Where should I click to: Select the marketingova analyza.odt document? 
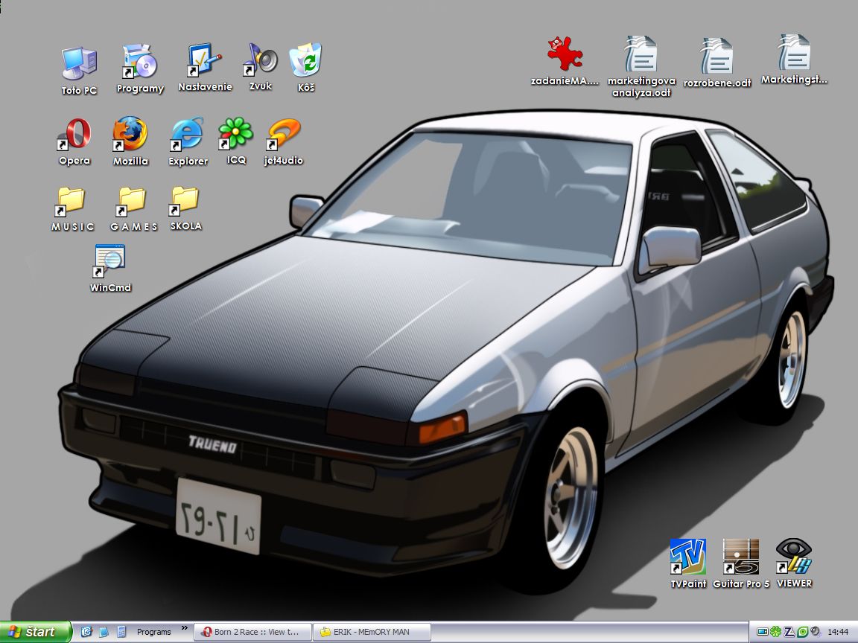tap(641, 67)
